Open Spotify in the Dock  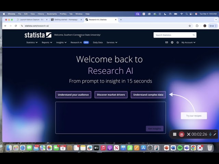[x=180, y=148]
